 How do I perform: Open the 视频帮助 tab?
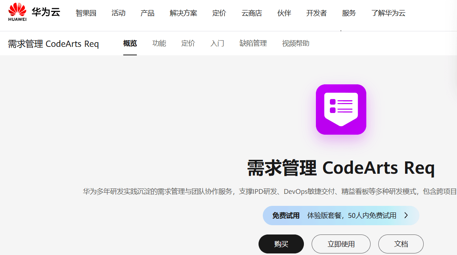click(295, 43)
